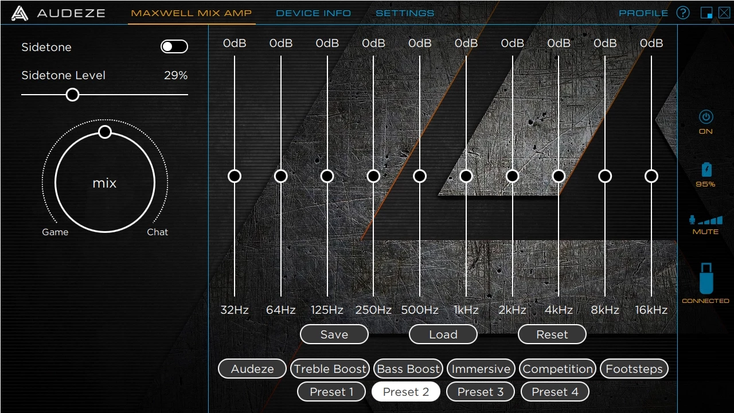Screen dimensions: 734x413
Task: Click the mix text inside the dial
Action: click(104, 183)
